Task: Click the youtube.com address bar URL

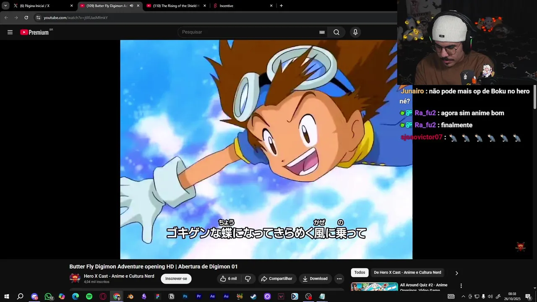Action: (x=76, y=18)
